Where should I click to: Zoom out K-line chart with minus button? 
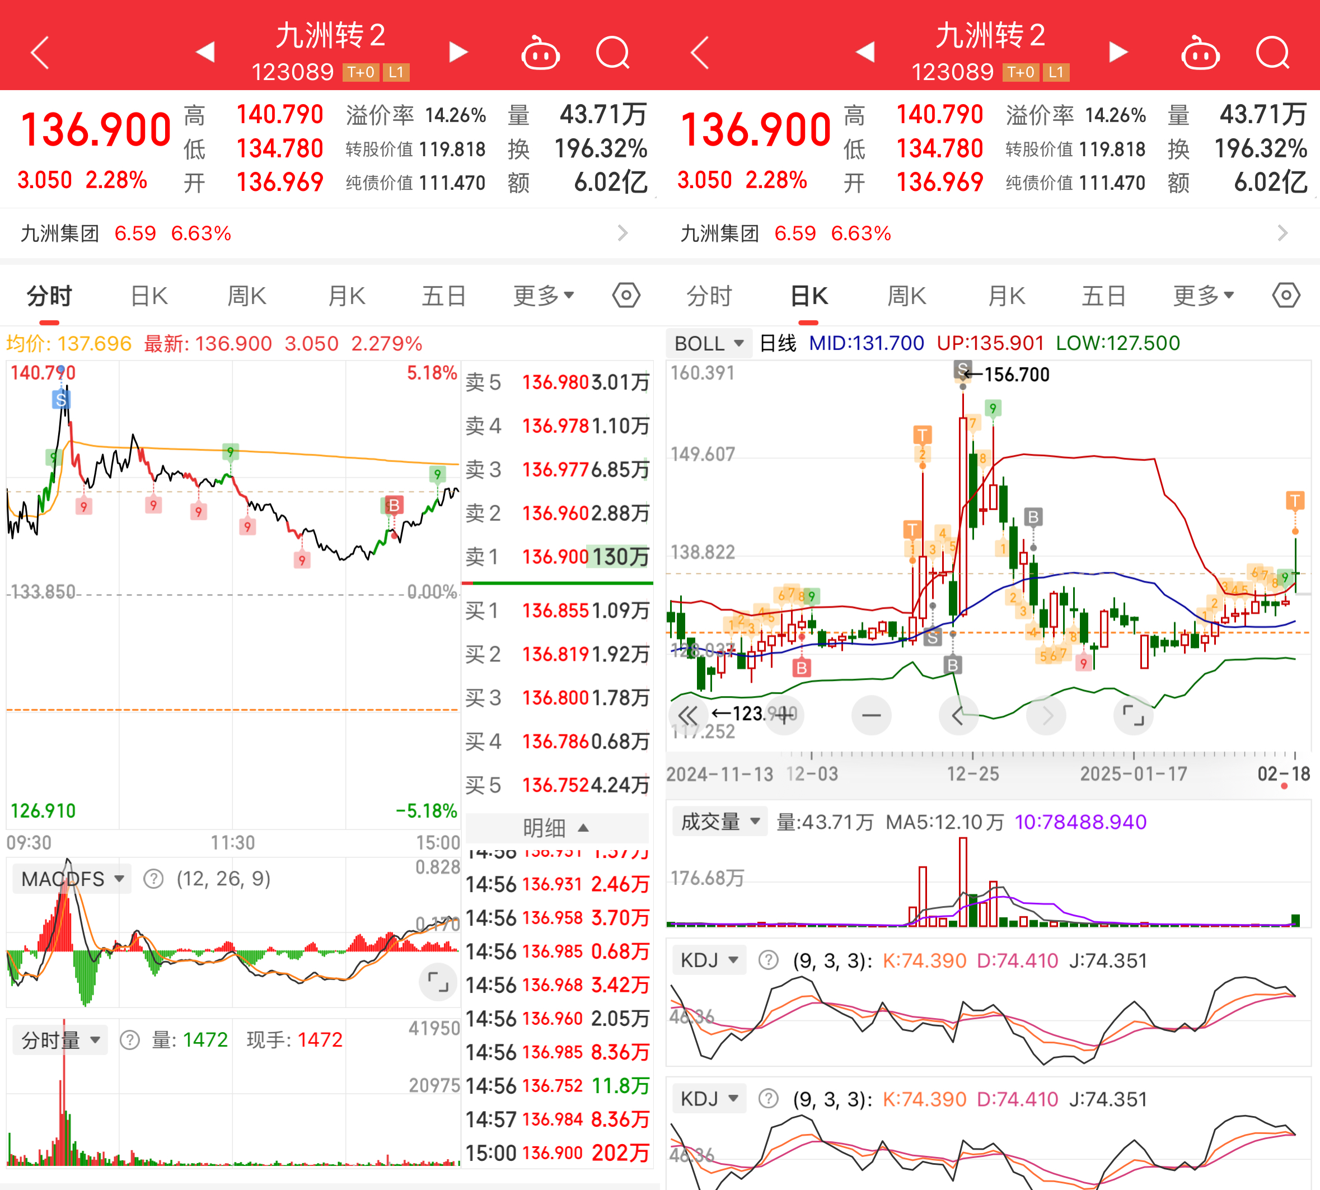[x=871, y=715]
